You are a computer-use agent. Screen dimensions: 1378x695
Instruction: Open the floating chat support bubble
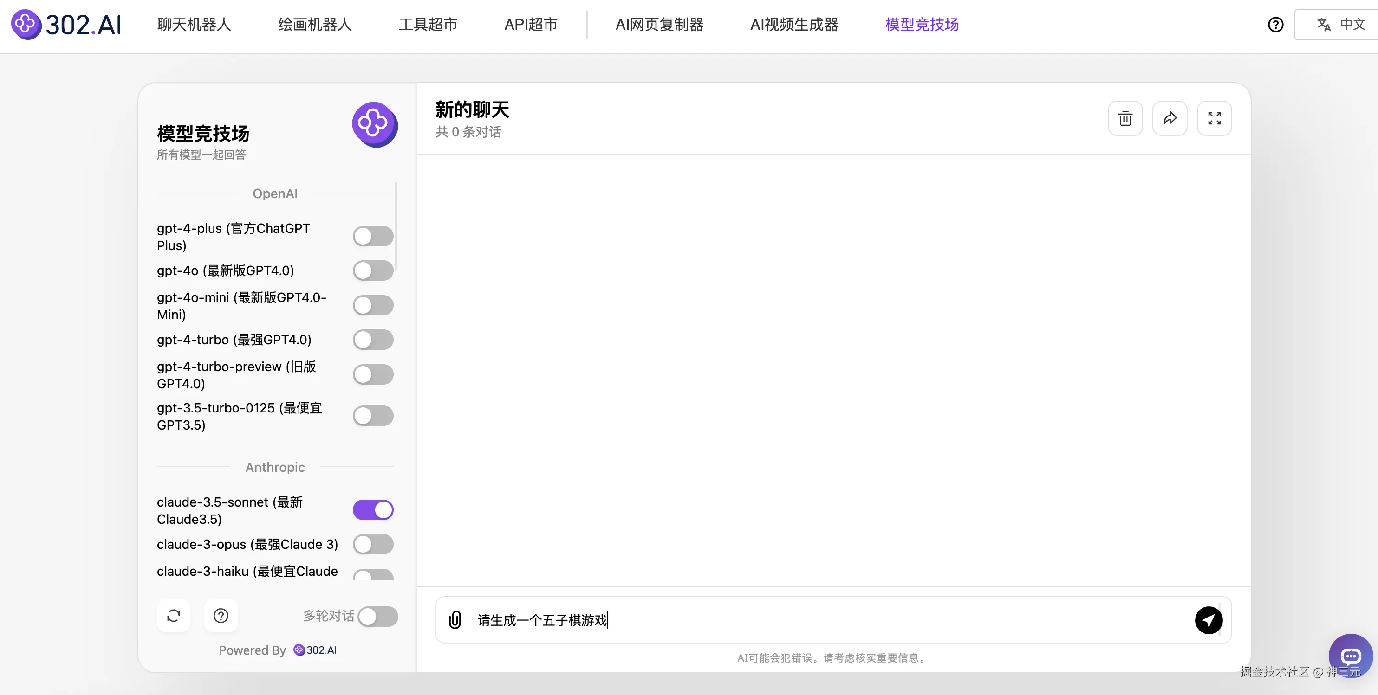pos(1350,656)
